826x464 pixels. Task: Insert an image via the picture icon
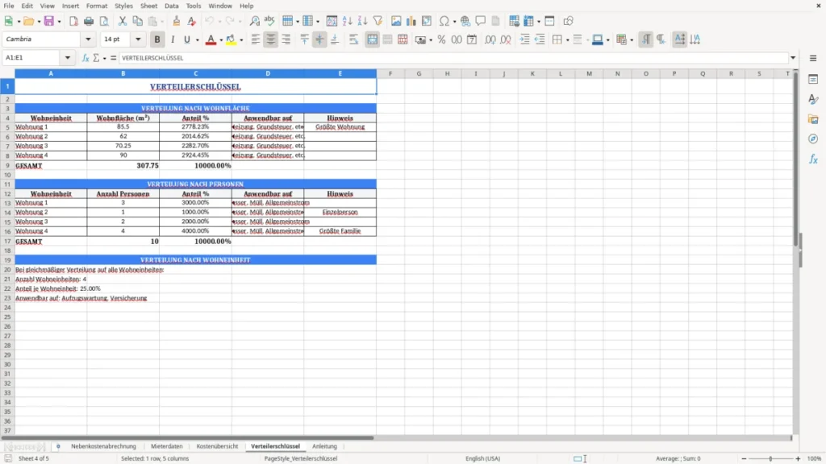tap(396, 21)
